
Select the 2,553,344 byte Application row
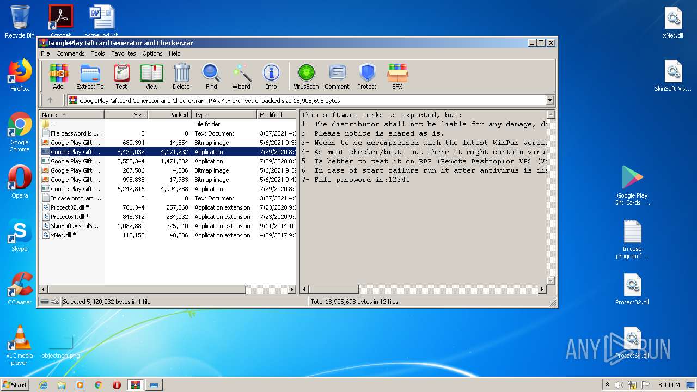point(168,161)
